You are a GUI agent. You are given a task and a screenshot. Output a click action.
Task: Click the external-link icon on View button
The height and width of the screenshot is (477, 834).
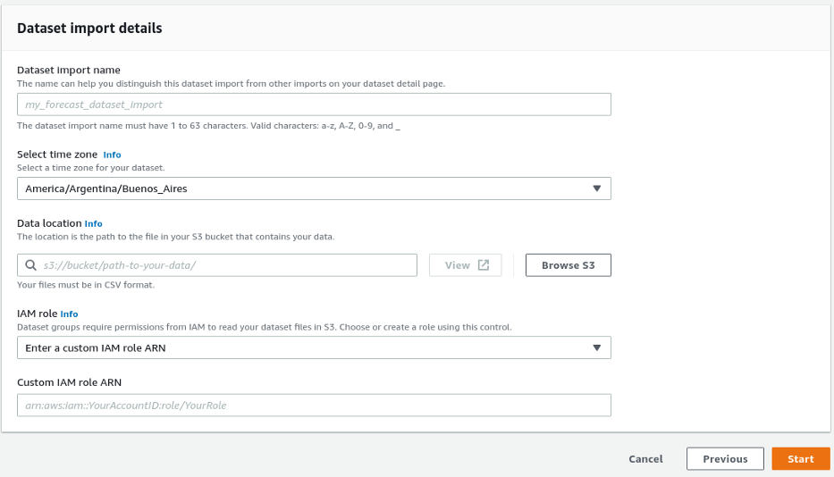(x=484, y=265)
